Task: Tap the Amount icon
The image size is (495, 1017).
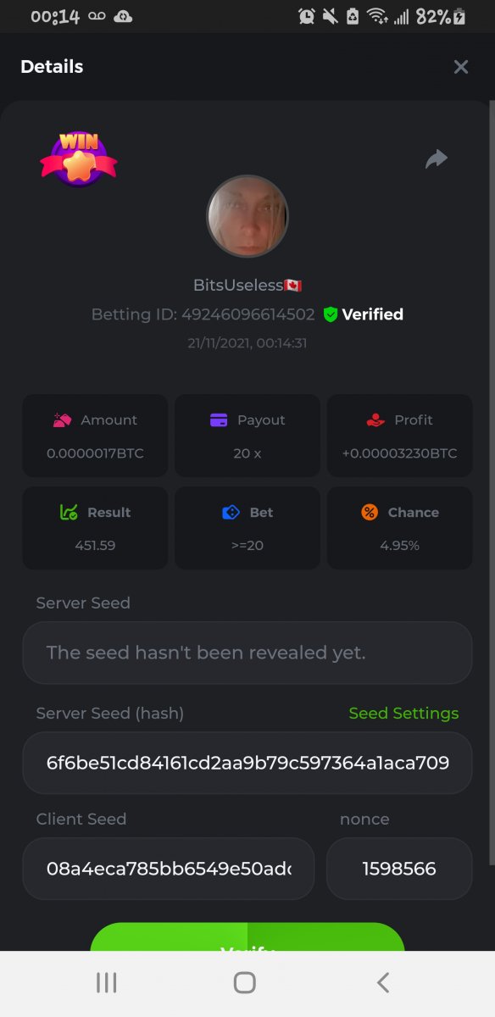Action: coord(62,420)
